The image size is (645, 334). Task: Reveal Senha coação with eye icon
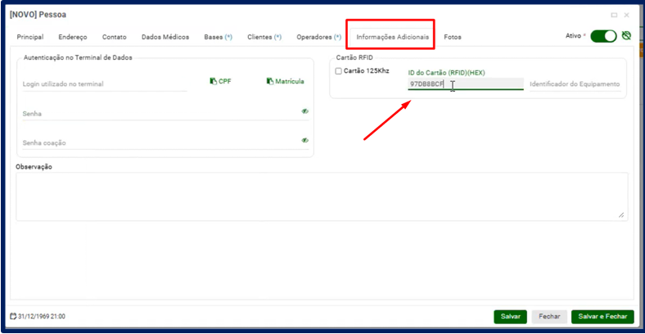tap(304, 141)
